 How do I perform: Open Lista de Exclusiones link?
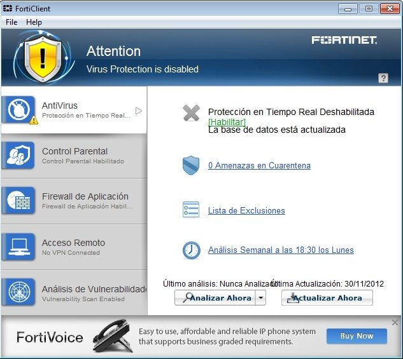246,210
